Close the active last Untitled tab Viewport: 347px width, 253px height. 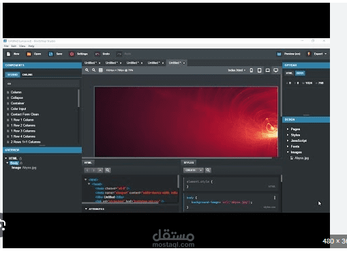[184, 63]
